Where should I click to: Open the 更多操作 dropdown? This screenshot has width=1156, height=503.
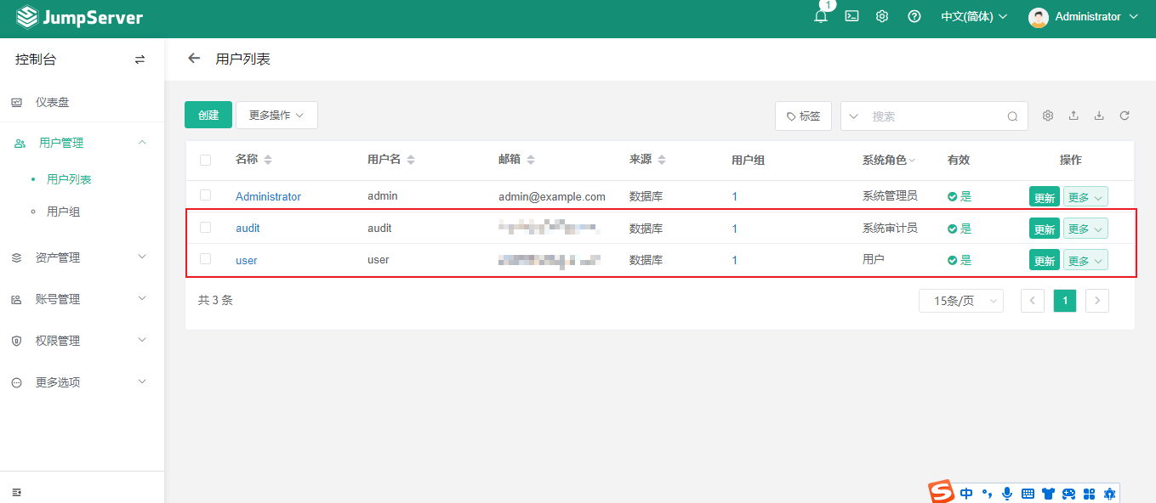point(276,115)
